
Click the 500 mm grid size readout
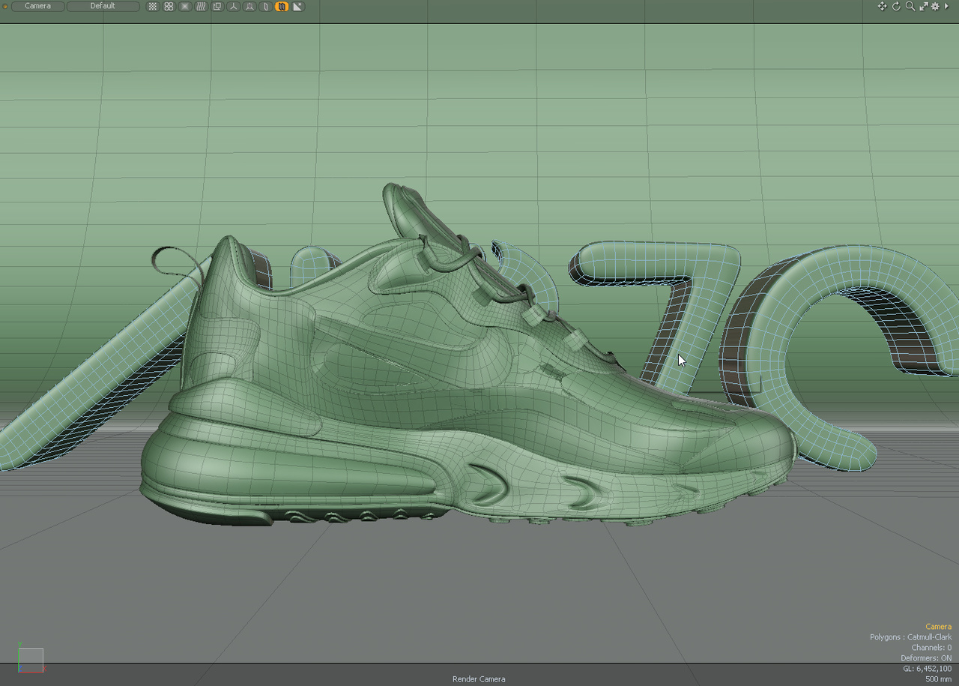pos(939,679)
